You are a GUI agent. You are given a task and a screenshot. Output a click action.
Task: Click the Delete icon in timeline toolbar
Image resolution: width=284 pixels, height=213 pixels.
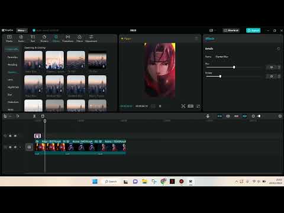coord(43,116)
